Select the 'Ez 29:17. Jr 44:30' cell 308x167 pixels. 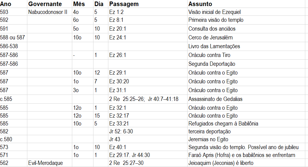[130, 155]
